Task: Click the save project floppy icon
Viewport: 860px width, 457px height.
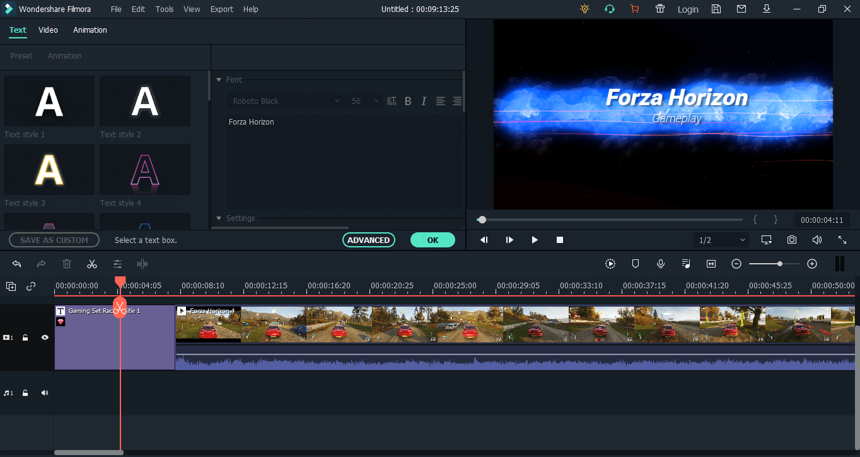Action: click(x=716, y=9)
